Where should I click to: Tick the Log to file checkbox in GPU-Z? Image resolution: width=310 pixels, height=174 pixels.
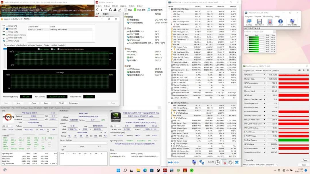[245, 160]
